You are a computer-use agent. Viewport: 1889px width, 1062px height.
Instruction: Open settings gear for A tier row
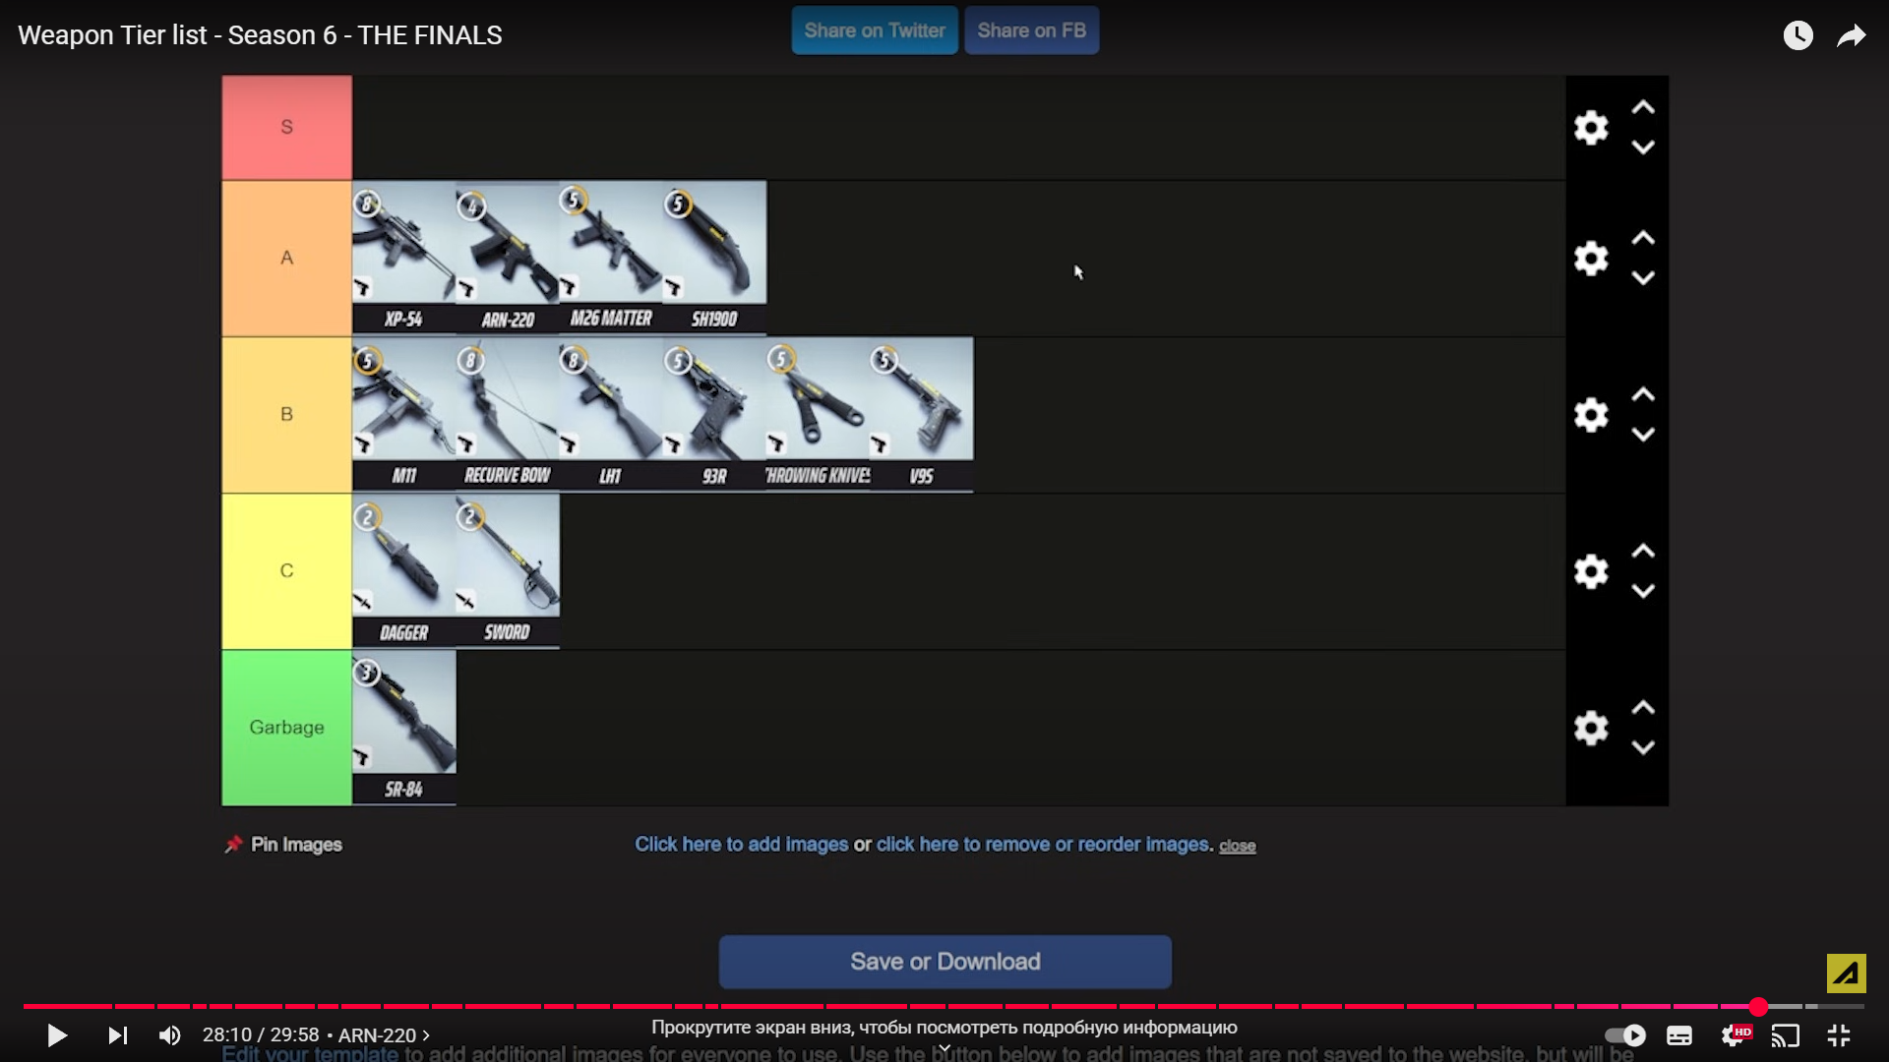pos(1591,259)
